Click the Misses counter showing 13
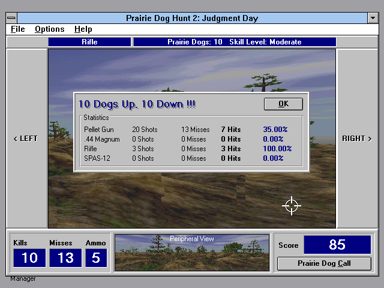 (x=65, y=258)
